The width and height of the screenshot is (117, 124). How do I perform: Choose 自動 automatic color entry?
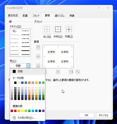[28, 72]
